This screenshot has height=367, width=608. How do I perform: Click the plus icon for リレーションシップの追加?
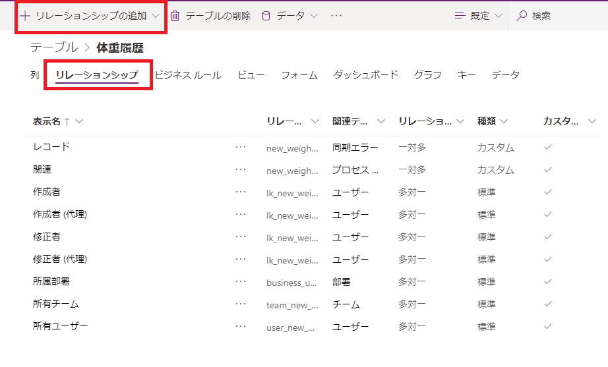(x=25, y=16)
